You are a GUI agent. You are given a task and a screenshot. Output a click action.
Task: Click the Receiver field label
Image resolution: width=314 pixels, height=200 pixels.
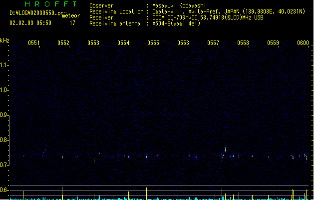pyautogui.click(x=101, y=17)
